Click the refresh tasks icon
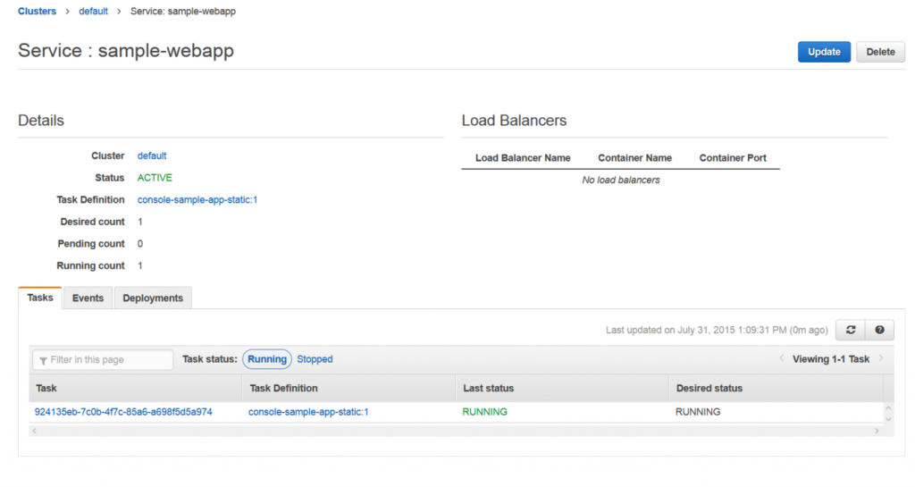Viewport: 915px width, 487px height. [851, 330]
